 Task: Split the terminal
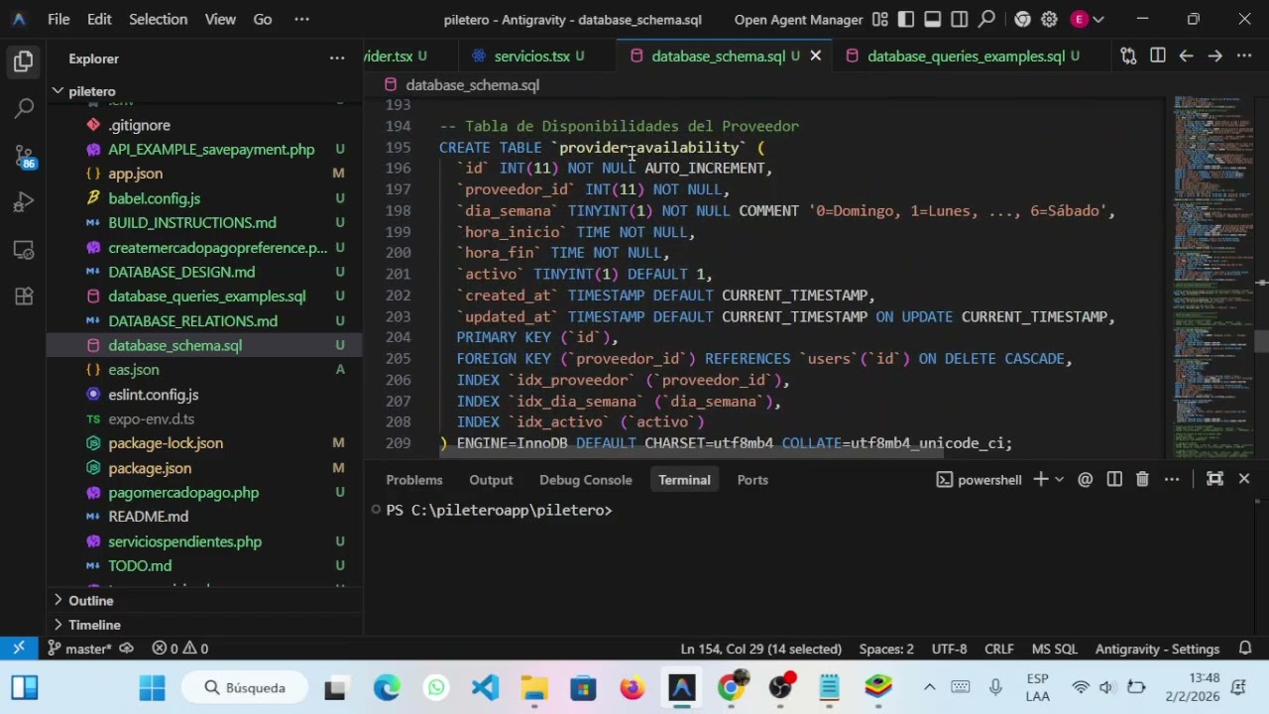[x=1114, y=479]
